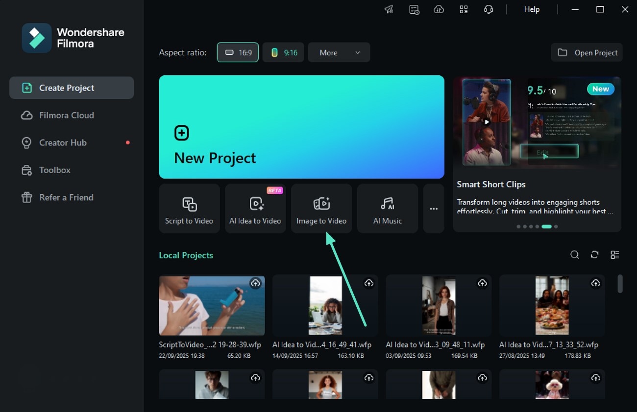
Task: Launch the AI Idea to Video tool
Action: 255,208
